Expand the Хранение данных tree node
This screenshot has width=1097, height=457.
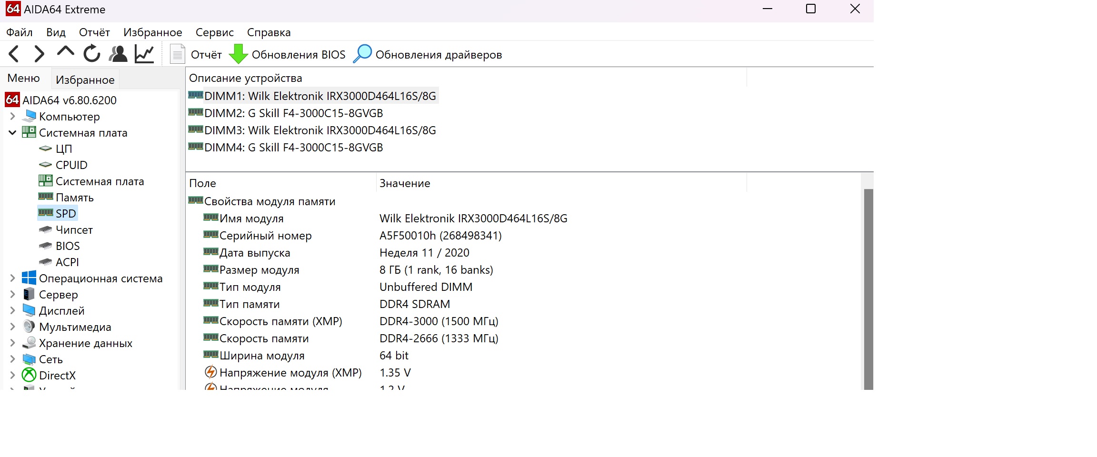(12, 343)
